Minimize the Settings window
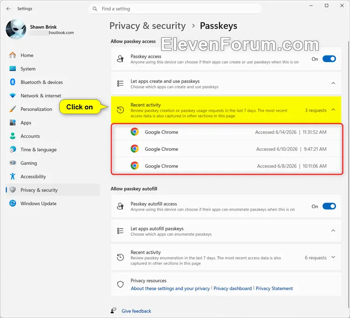 coord(311,6)
